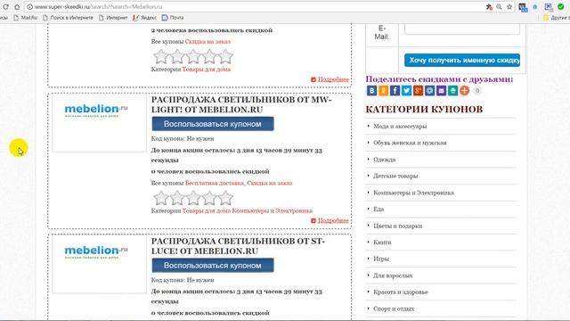Image resolution: width=570 pixels, height=321 pixels.
Task: Click the browser address bar URL
Action: (x=99, y=7)
